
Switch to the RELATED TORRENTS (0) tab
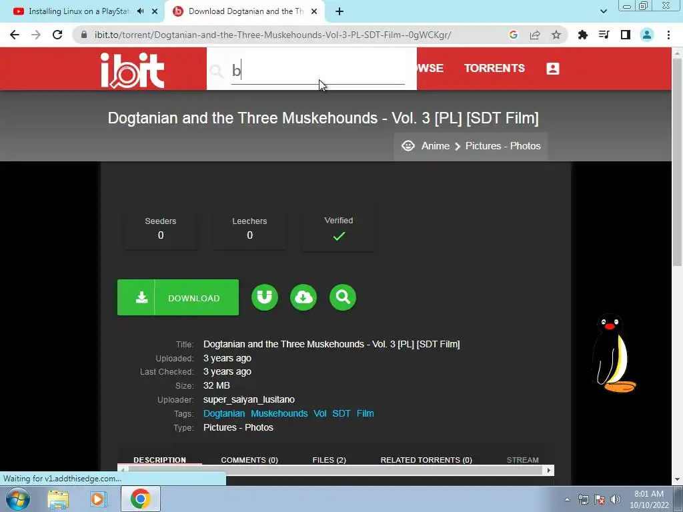pos(426,460)
